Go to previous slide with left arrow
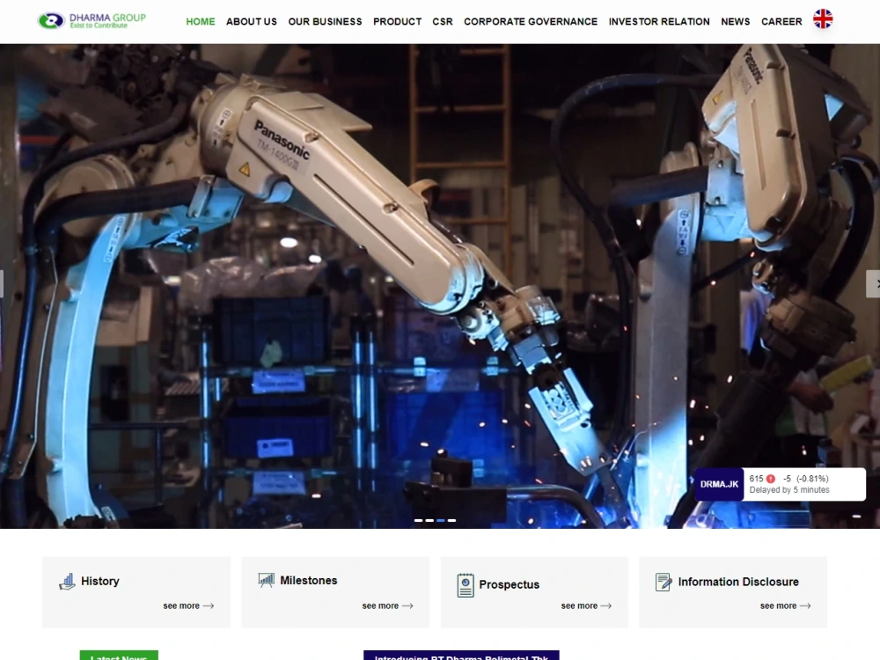The width and height of the screenshot is (880, 660). tap(2, 283)
